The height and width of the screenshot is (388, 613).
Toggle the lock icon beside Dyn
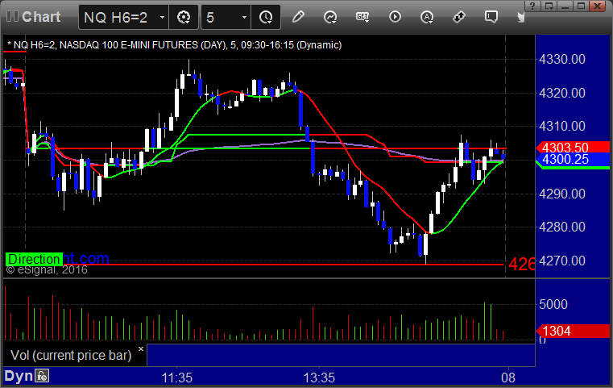pos(41,376)
